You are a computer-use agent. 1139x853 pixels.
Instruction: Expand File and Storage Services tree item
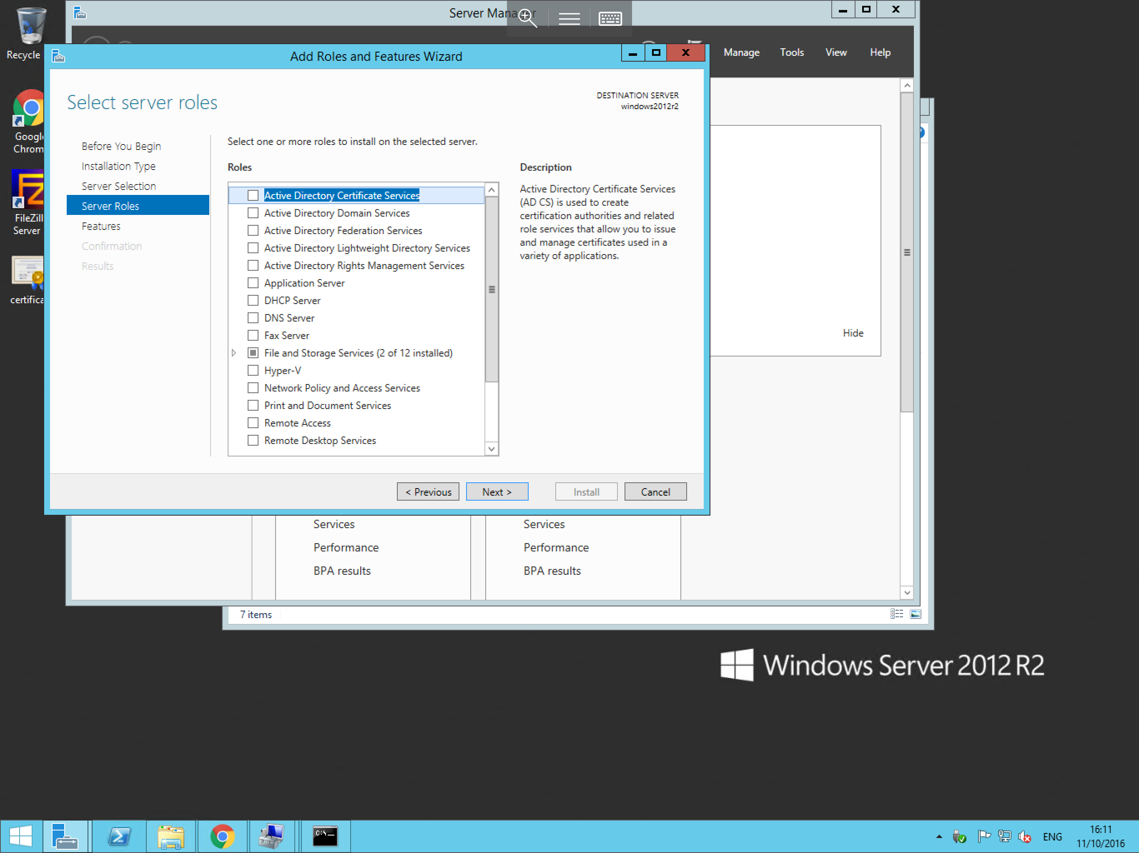tap(235, 352)
